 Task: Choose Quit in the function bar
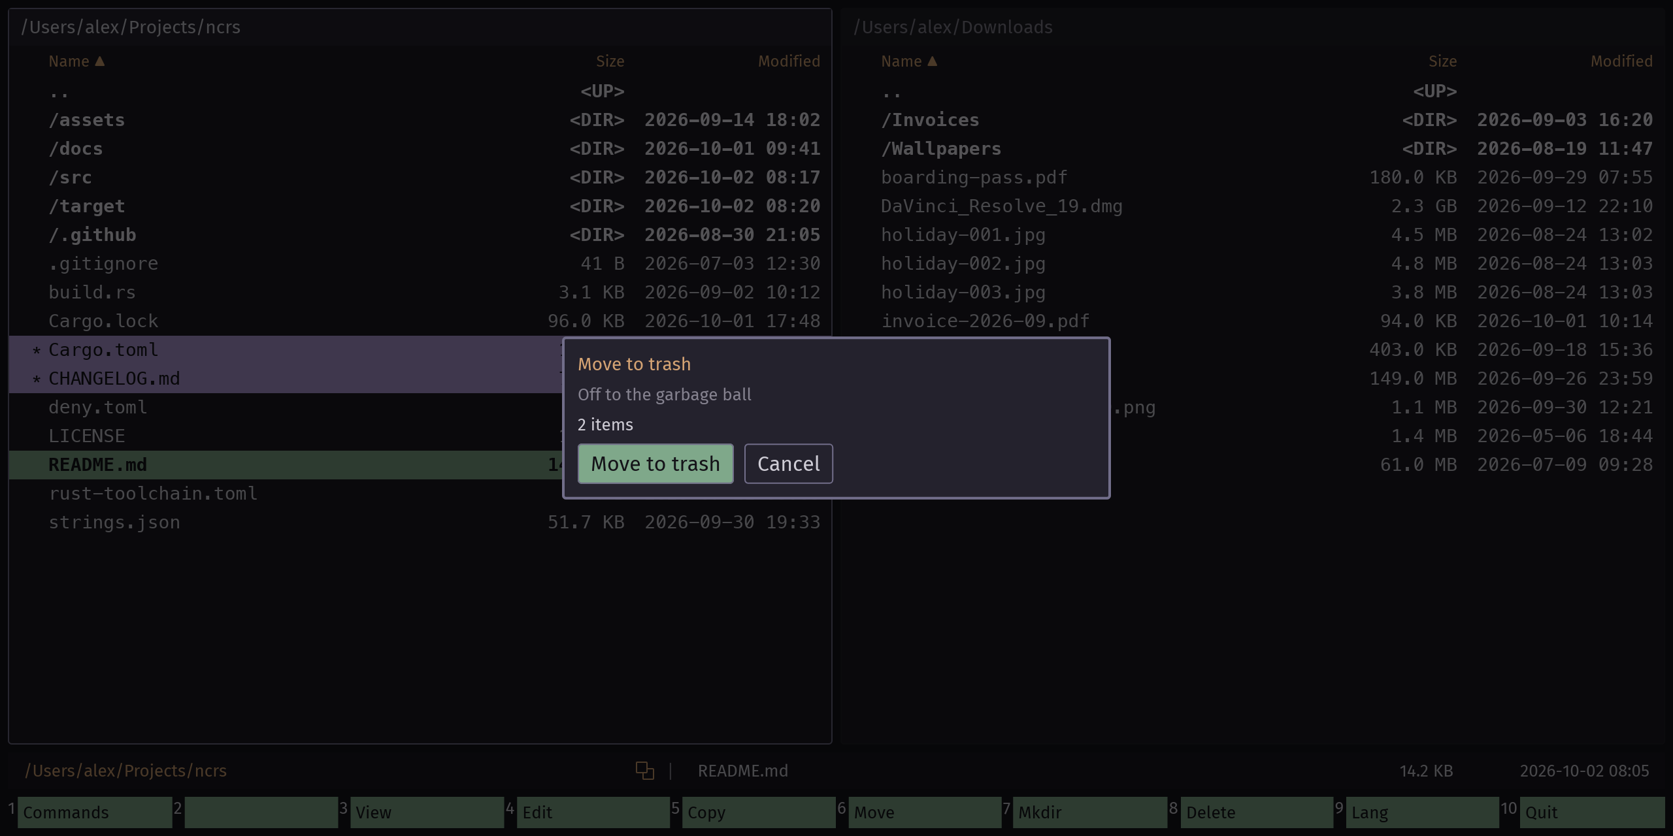pyautogui.click(x=1592, y=812)
